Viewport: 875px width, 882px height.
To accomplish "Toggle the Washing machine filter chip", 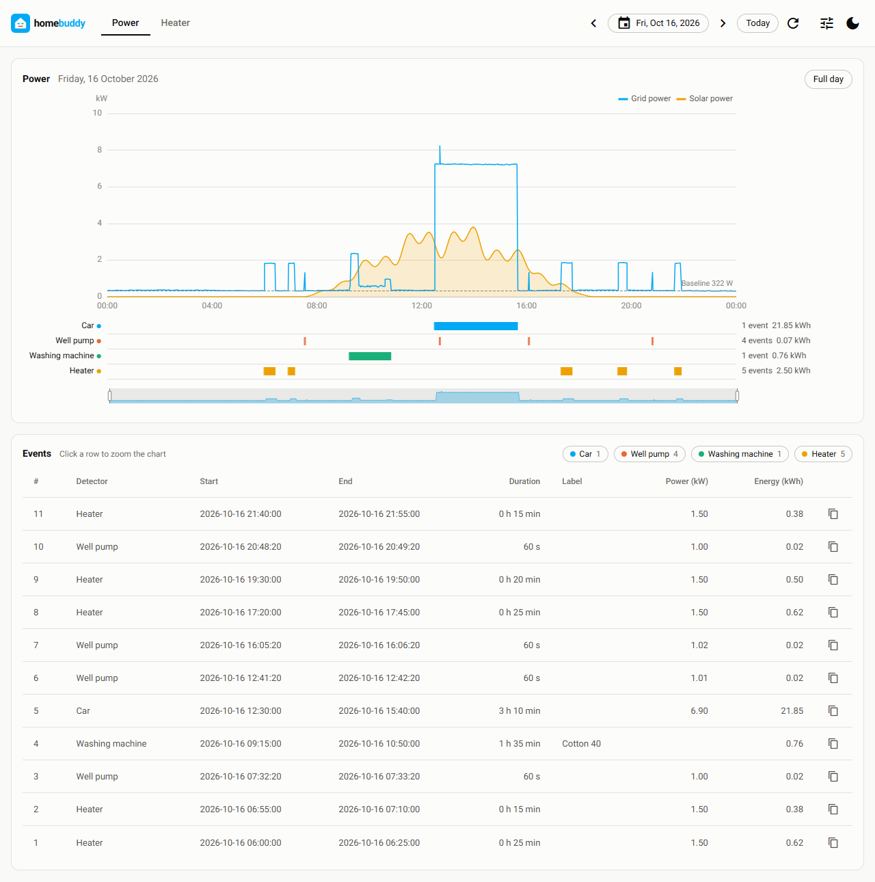I will [x=740, y=454].
